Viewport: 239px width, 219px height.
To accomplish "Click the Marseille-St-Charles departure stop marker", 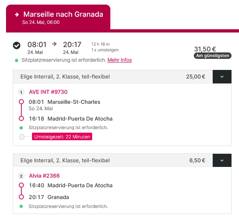I will pos(21,102).
